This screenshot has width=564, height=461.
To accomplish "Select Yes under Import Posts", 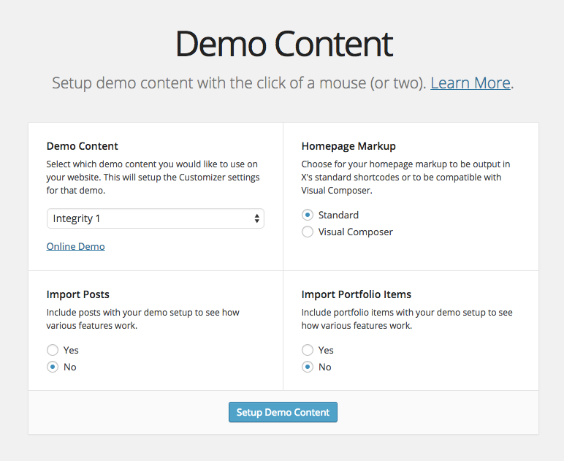I will [53, 350].
